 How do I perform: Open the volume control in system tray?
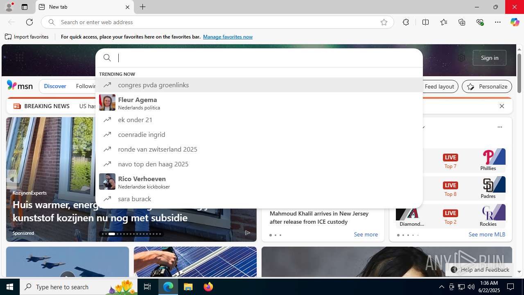point(471,287)
